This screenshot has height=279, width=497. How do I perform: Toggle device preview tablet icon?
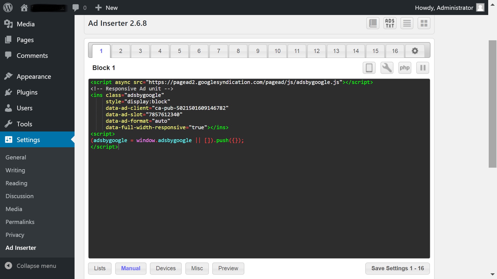(x=369, y=68)
